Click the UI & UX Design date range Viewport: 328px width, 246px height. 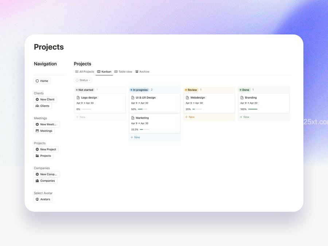tap(140, 103)
